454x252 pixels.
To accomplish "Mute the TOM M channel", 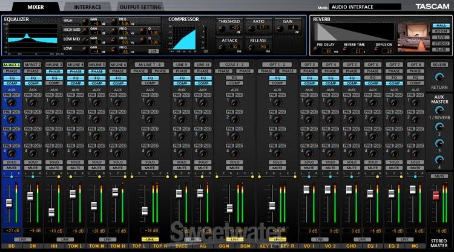I will tap(97, 167).
